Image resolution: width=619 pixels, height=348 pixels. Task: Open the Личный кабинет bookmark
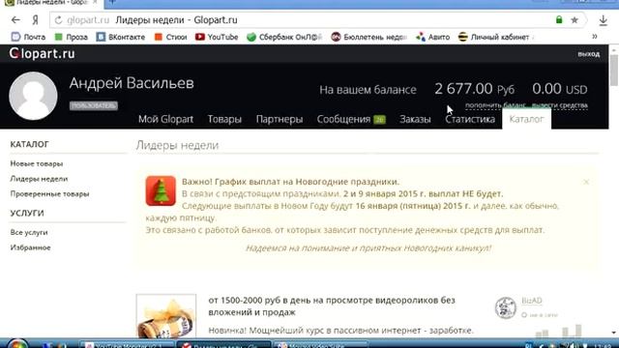pyautogui.click(x=496, y=37)
